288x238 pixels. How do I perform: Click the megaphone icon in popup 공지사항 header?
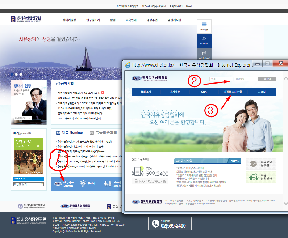click(x=178, y=161)
